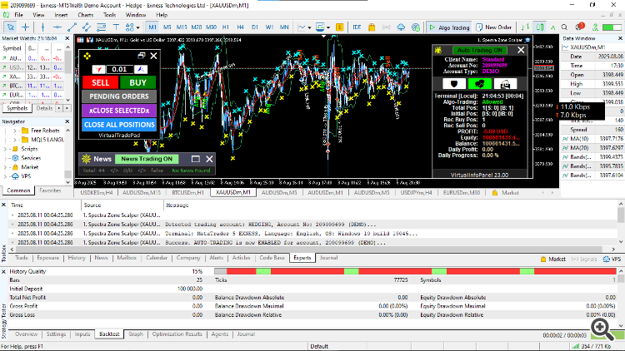This screenshot has height=351, width=625.
Task: Expand the VPS node in Navigator
Action: pos(6,176)
